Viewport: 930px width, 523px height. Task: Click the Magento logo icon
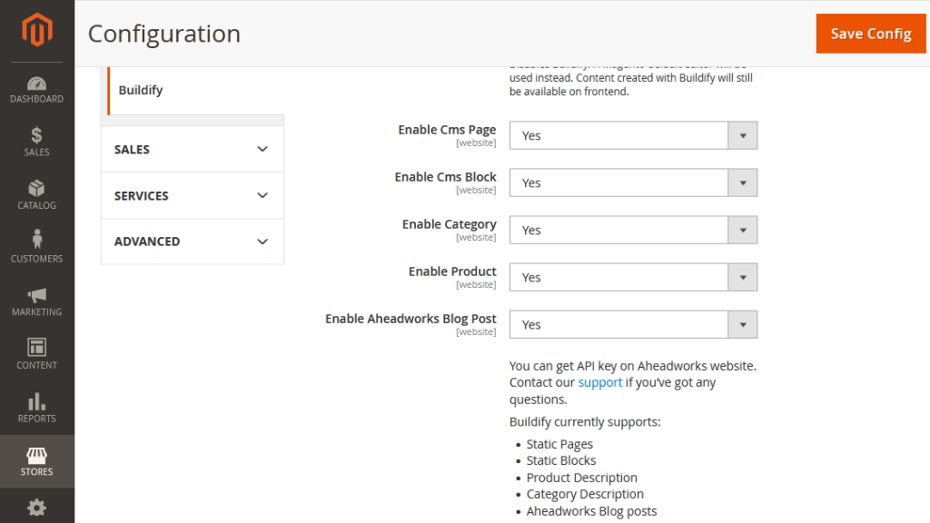point(36,30)
